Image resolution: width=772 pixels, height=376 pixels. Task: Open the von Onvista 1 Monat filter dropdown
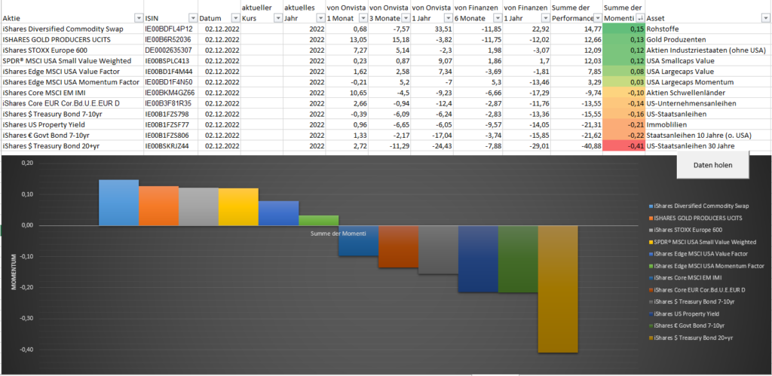363,18
